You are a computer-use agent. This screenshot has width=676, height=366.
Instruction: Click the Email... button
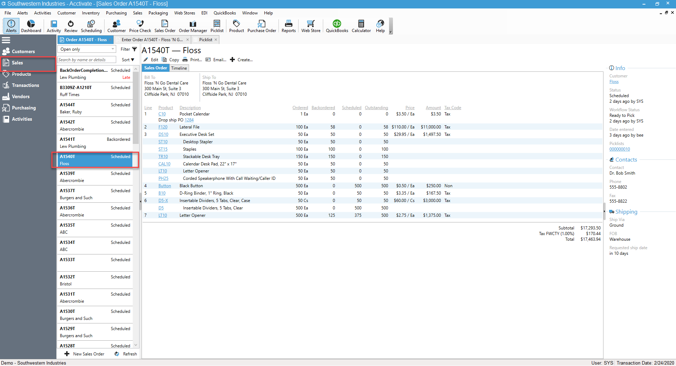click(x=216, y=60)
